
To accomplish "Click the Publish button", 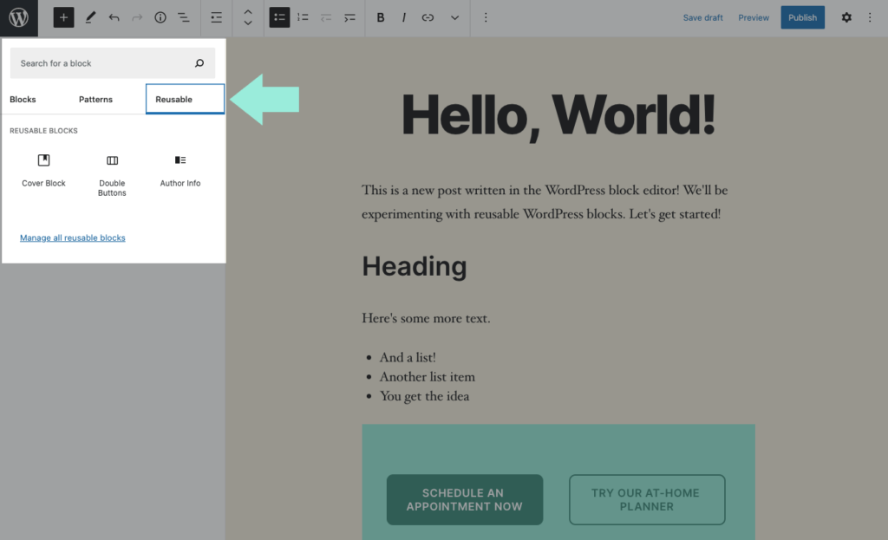I will pos(802,17).
